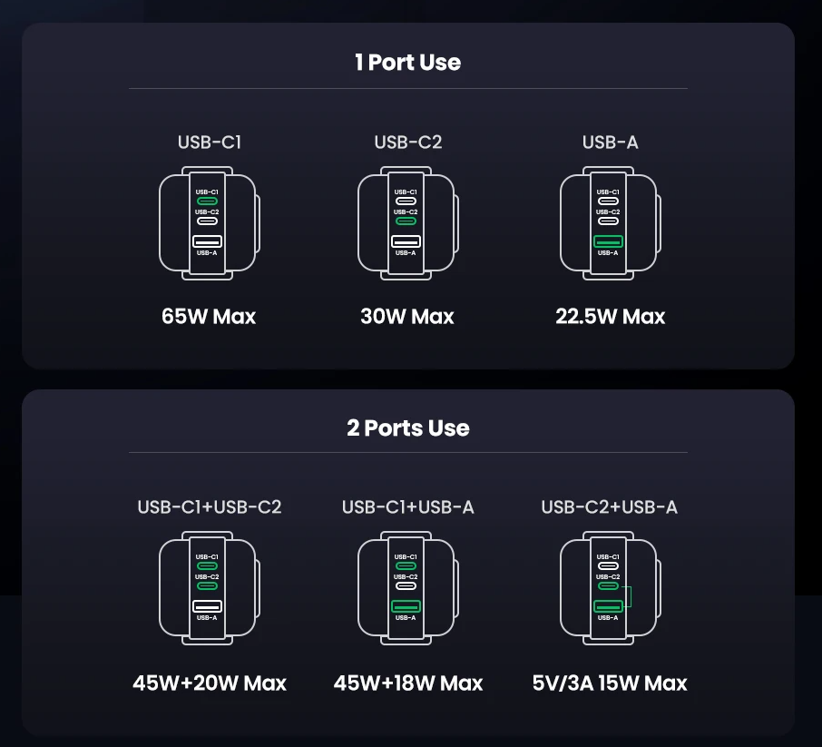Click the charger diagram above 45W+20W Max
822x747 pixels.
click(x=209, y=588)
